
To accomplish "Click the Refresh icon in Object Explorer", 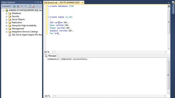I will tap(29, 6).
